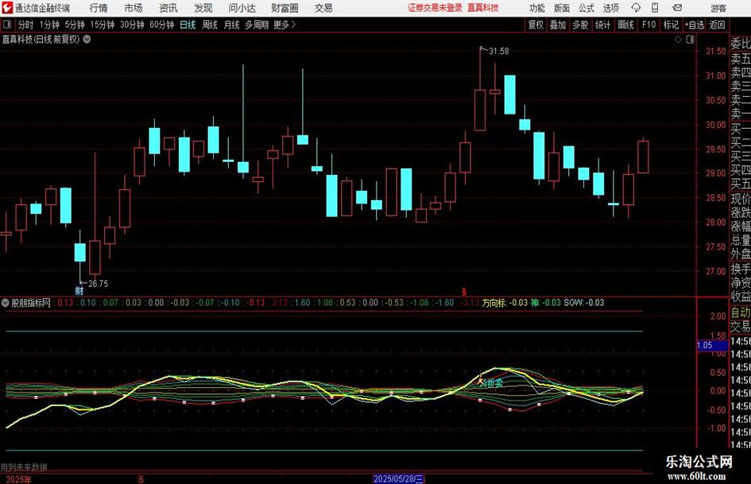
Task: Switch to the 5分钟 period tab
Action: [74, 25]
